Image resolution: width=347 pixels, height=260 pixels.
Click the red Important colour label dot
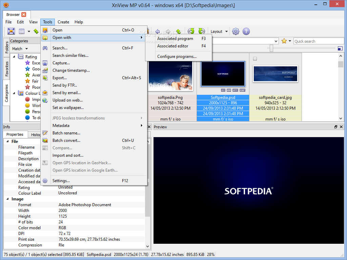27,99
